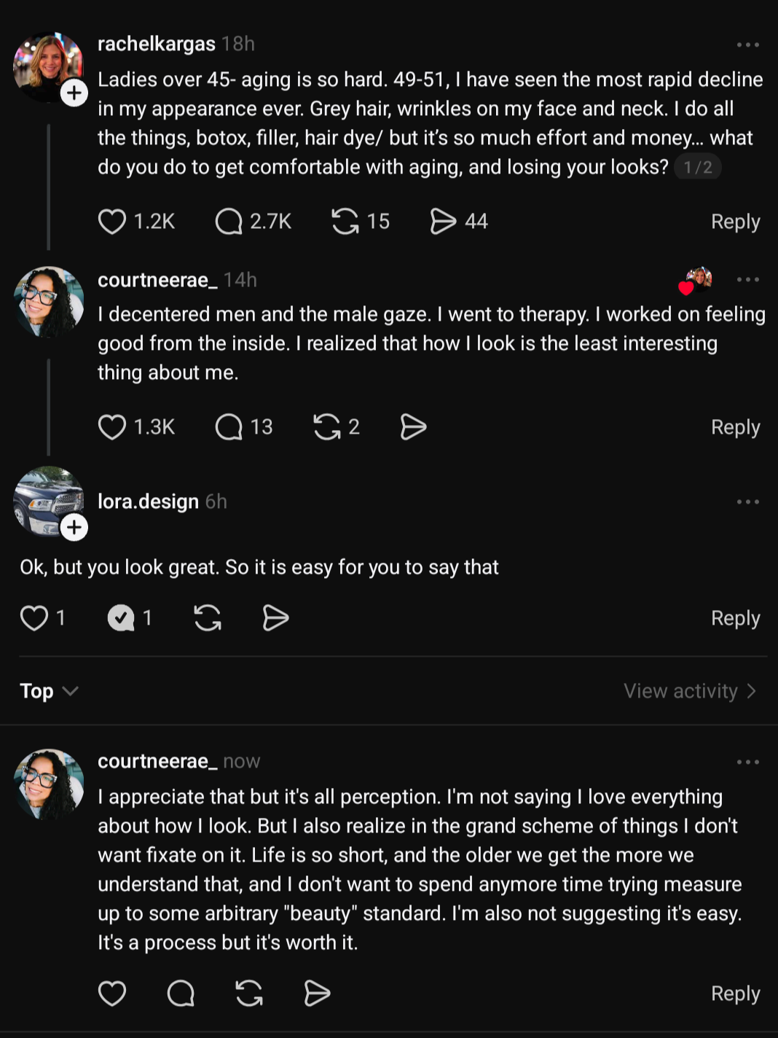This screenshot has height=1038, width=778.
Task: Like courtneerae_'s 14h reply
Action: [x=112, y=427]
